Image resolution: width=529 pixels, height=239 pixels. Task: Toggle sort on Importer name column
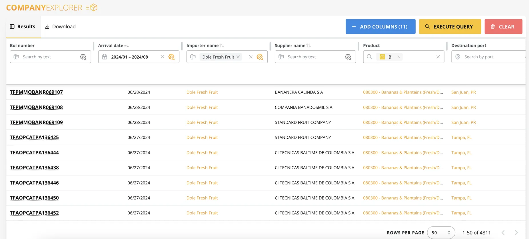222,45
